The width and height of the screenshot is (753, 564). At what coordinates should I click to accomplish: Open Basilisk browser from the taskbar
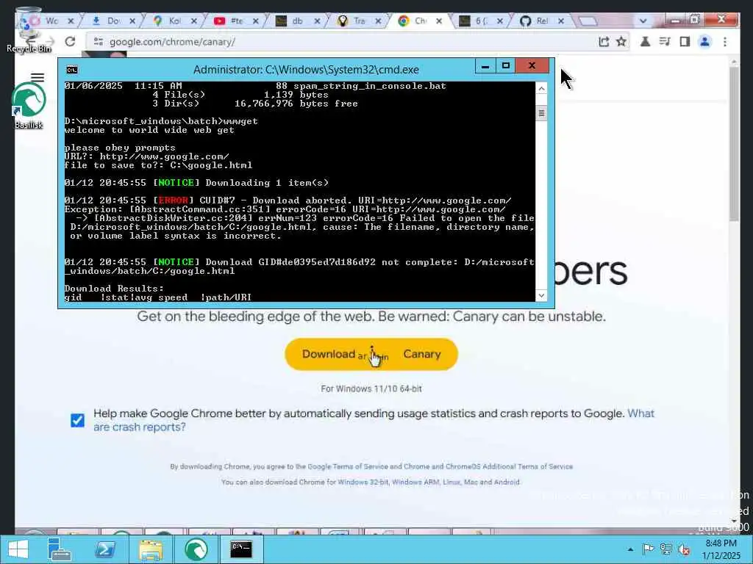pyautogui.click(x=196, y=549)
